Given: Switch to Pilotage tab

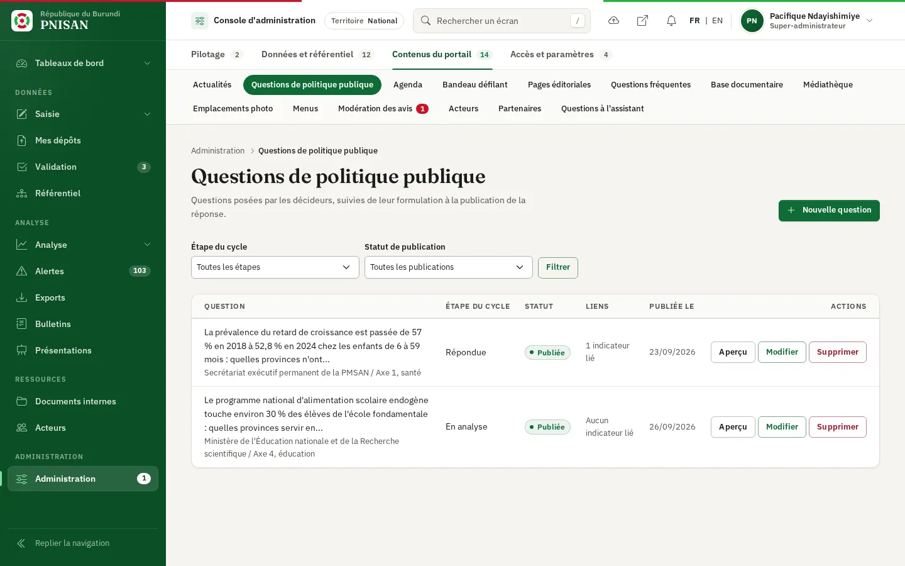Looking at the screenshot, I should click(x=217, y=55).
